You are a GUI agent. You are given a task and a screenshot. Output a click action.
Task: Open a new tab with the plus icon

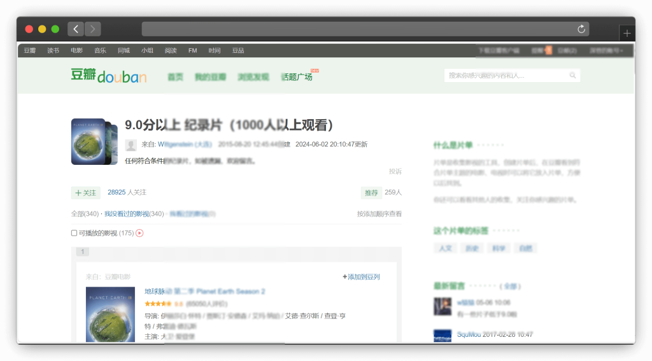tap(627, 33)
